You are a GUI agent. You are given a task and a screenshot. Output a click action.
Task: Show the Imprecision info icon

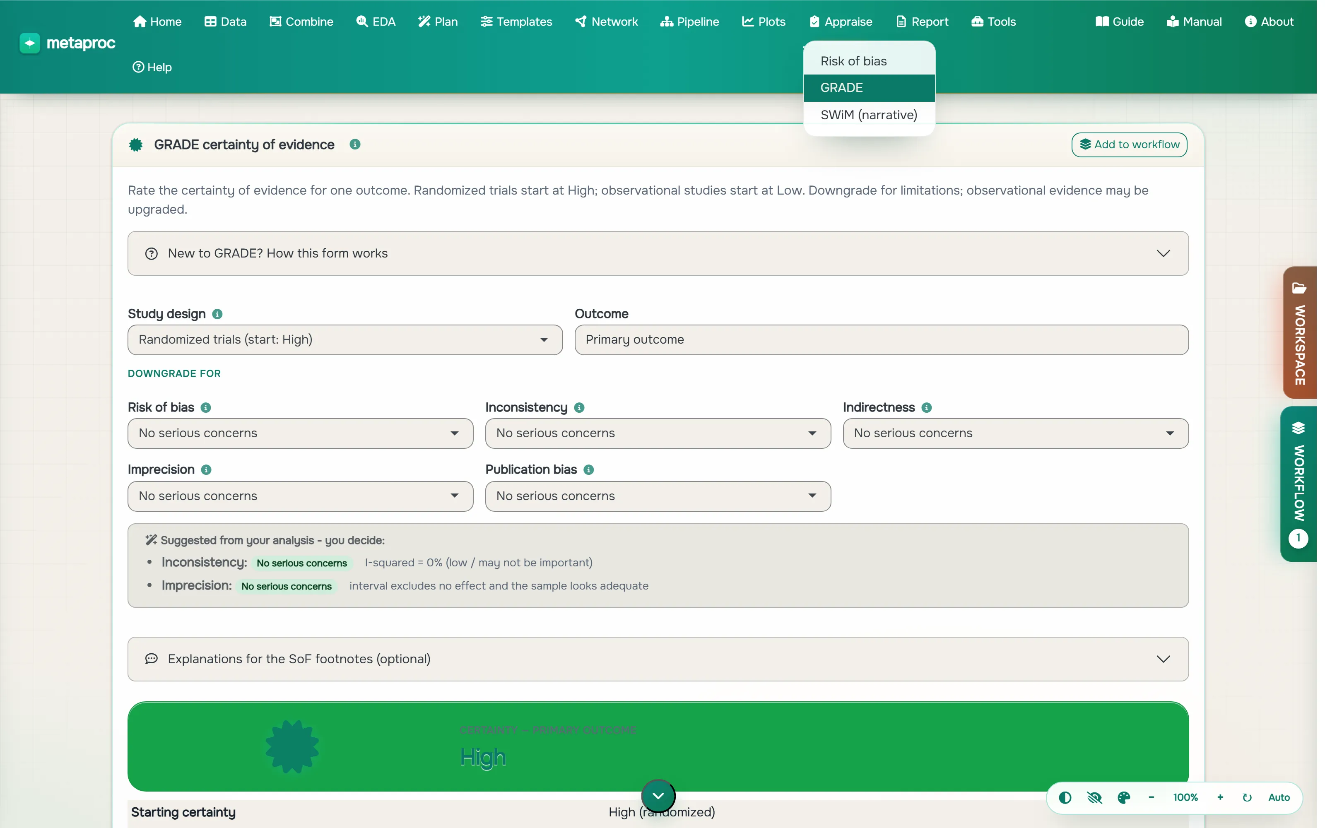click(206, 470)
